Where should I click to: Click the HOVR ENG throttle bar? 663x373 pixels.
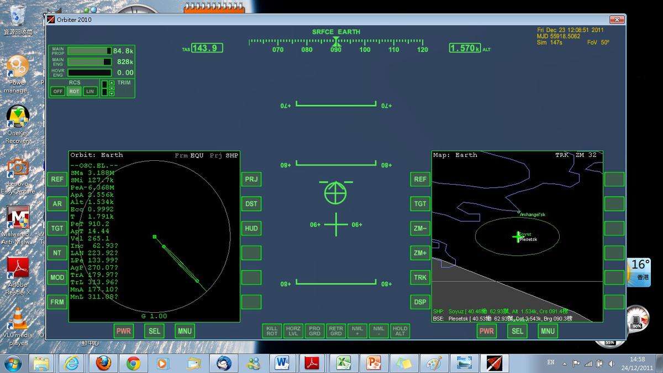point(90,72)
